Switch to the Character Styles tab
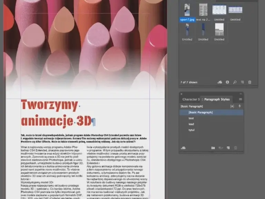The image size is (265, 199). 191,99
